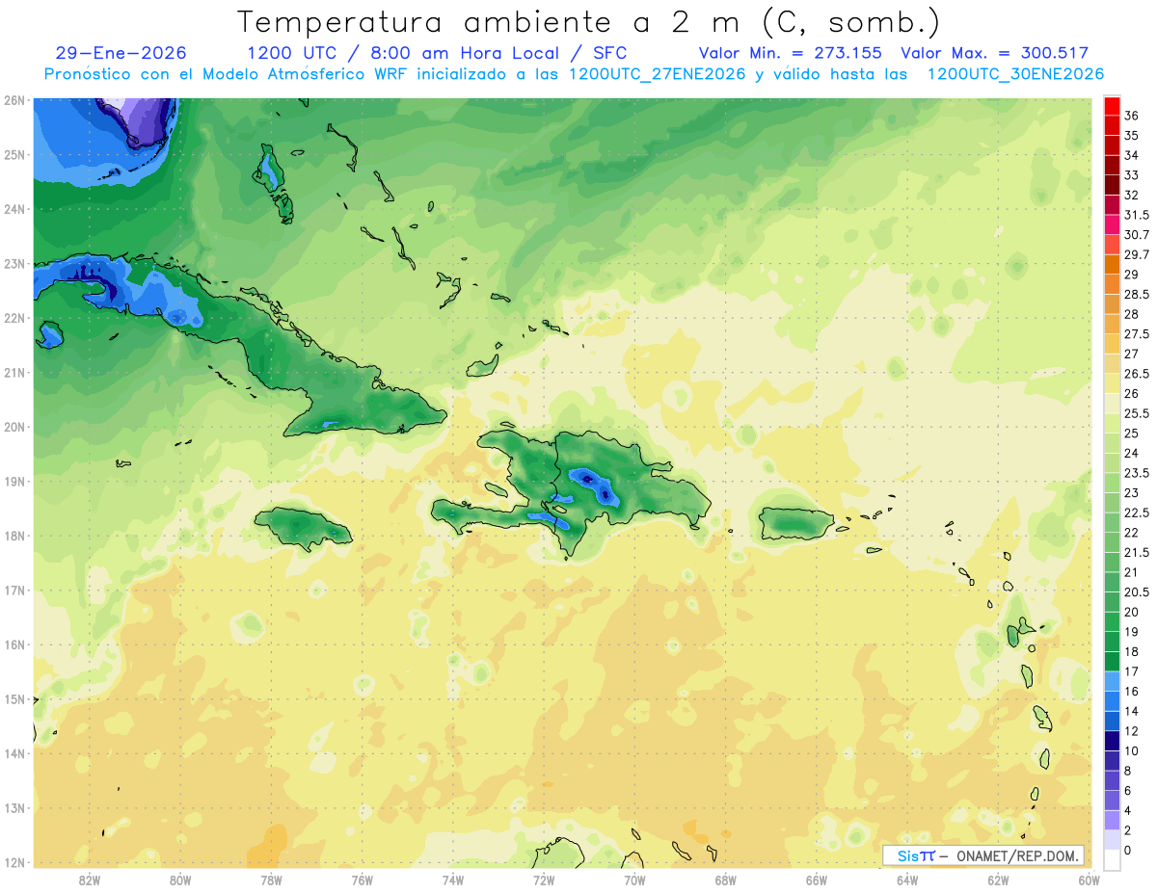Click the Valor Max. = 300.517 text

(x=994, y=53)
